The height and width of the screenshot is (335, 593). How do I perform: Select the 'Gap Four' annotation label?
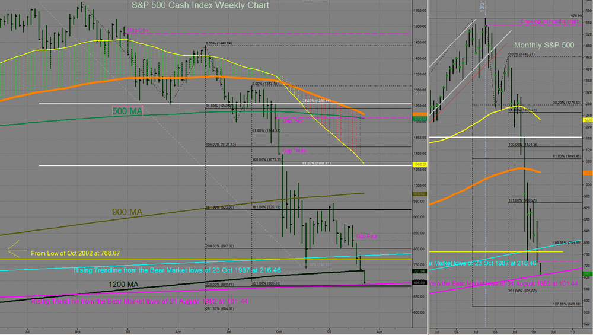coord(366,236)
